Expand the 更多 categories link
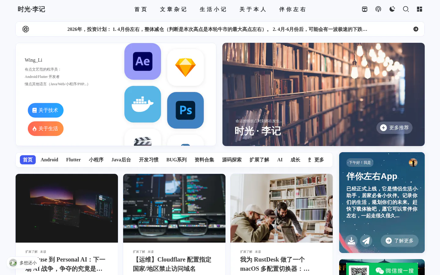The width and height of the screenshot is (440, 275). 319,160
